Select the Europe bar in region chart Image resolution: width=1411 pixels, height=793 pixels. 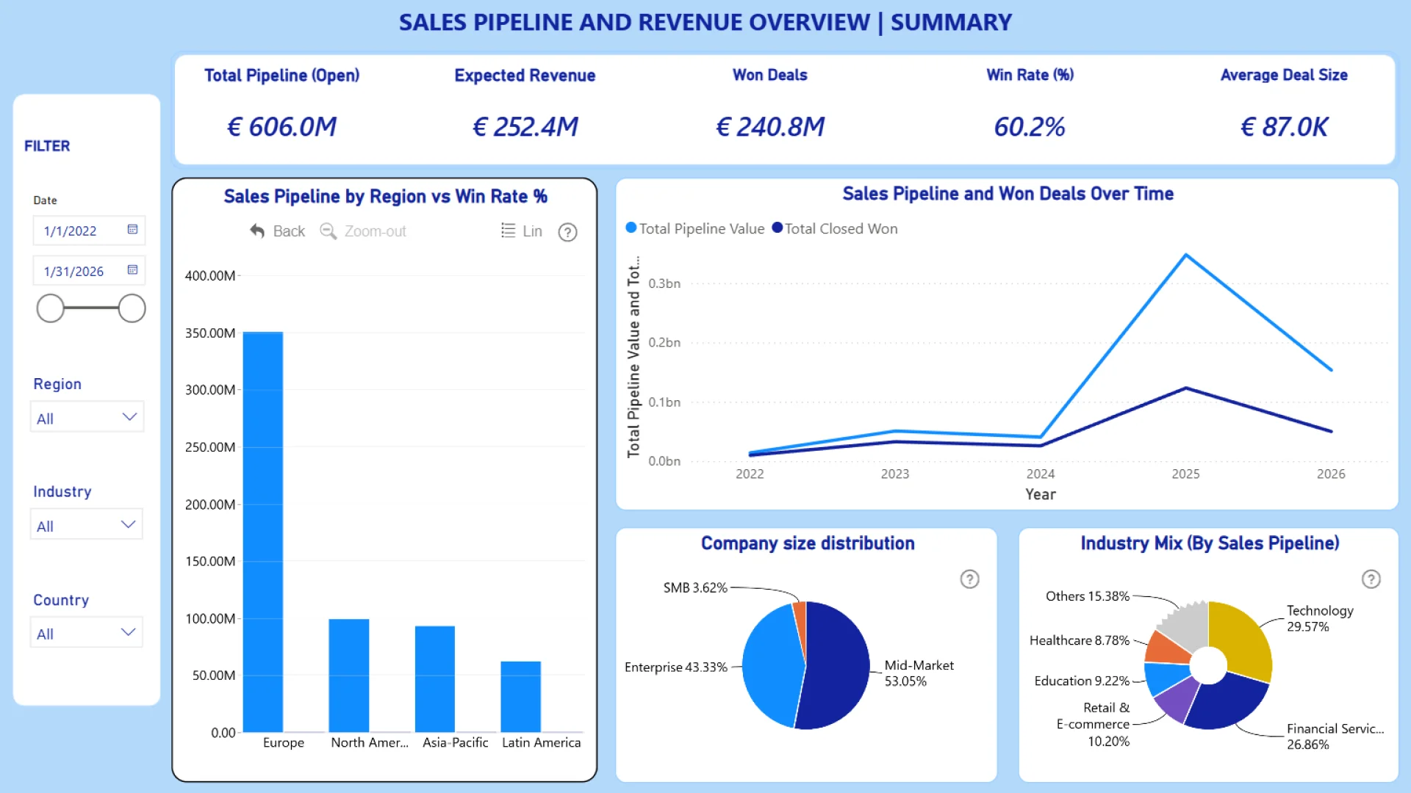[x=263, y=532]
